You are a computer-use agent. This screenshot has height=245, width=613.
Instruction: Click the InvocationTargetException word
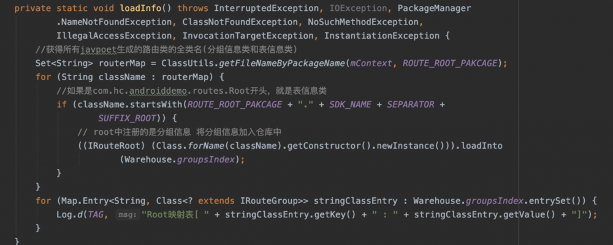[250, 36]
